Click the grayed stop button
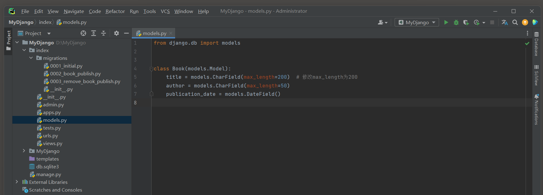This screenshot has height=195, width=543. click(492, 22)
